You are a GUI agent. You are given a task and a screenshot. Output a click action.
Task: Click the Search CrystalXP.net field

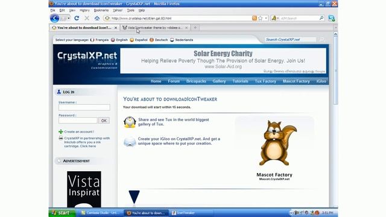tap(290, 40)
